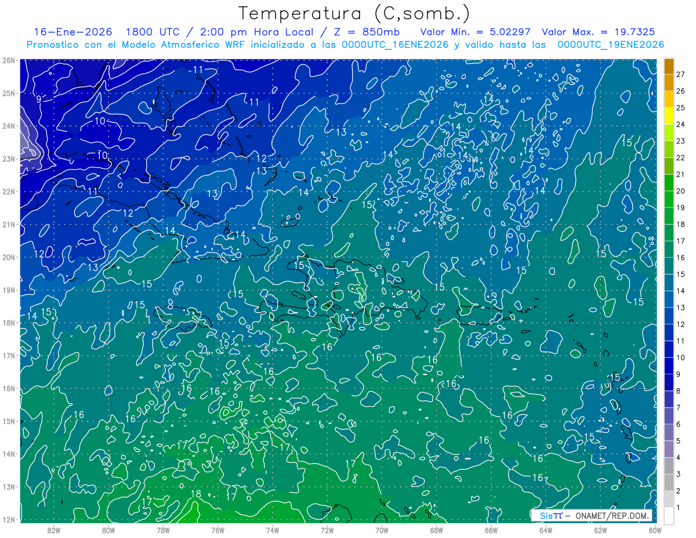Click the '74W' longitude axis label
696x538 pixels.
[273, 530]
